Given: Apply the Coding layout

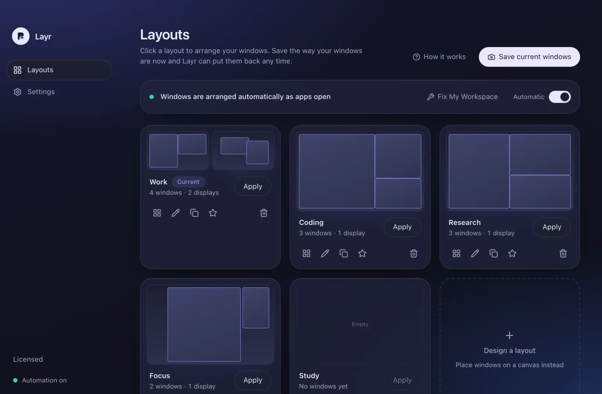Looking at the screenshot, I should point(402,227).
